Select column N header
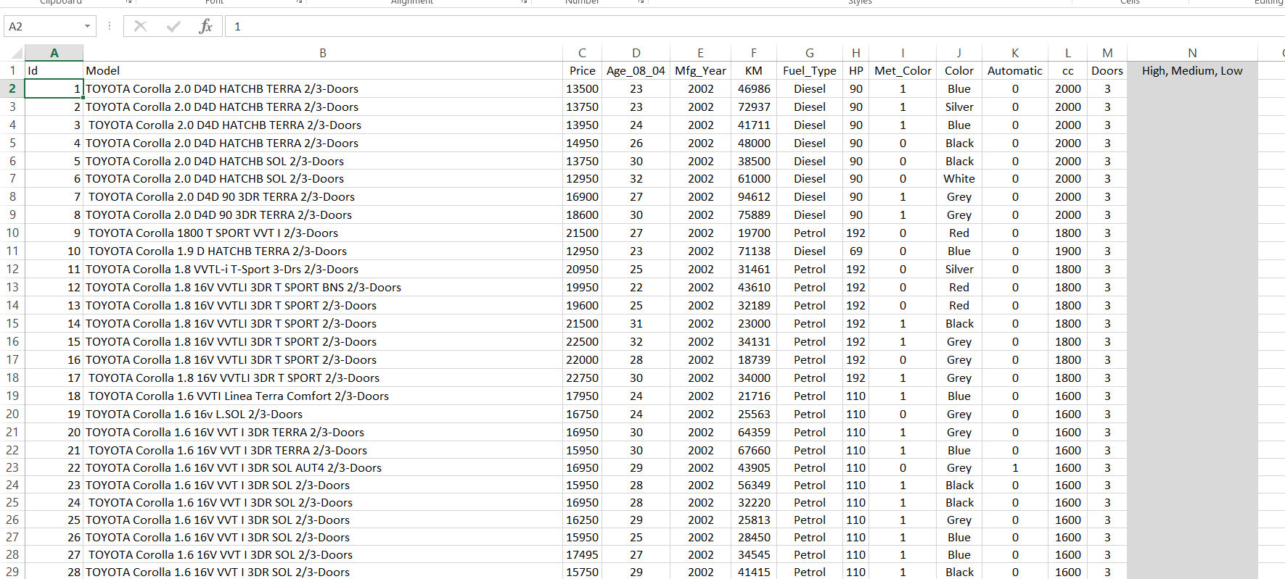 (1192, 53)
